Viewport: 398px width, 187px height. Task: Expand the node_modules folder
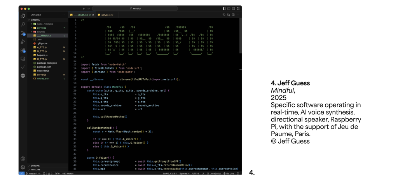(42, 24)
